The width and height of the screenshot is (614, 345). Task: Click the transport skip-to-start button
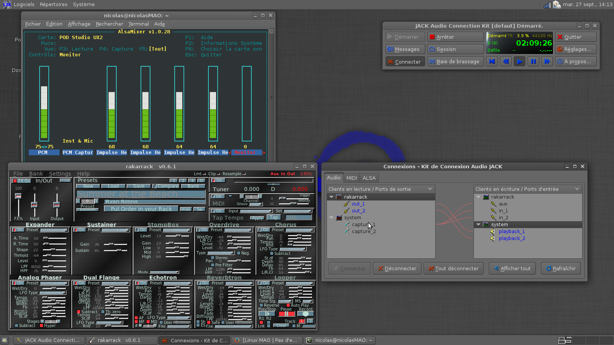tap(492, 61)
